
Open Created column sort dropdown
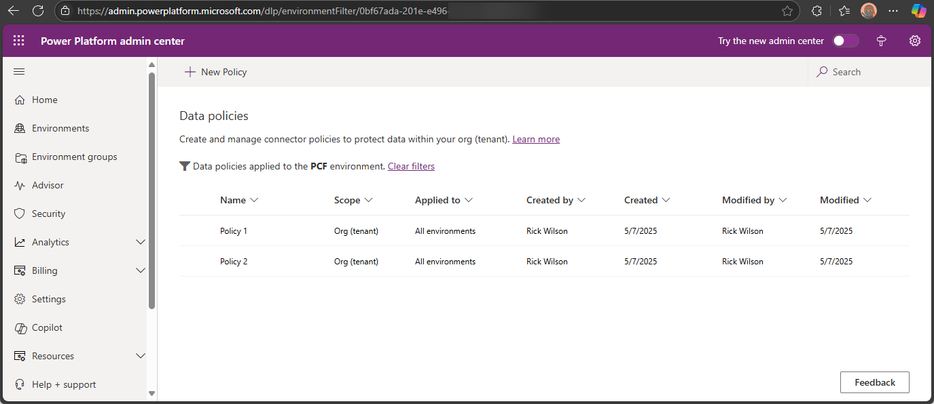coord(666,200)
